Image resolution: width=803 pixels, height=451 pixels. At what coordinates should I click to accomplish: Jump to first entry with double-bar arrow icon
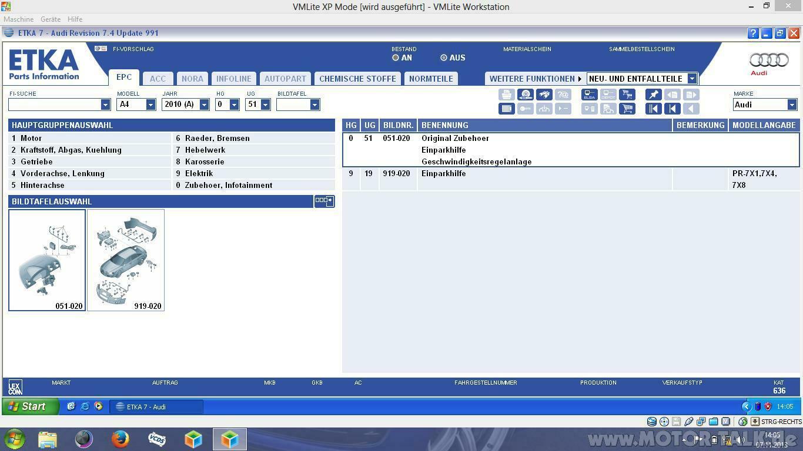653,109
